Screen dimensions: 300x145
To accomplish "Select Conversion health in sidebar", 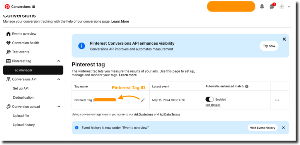I will 25,43.
